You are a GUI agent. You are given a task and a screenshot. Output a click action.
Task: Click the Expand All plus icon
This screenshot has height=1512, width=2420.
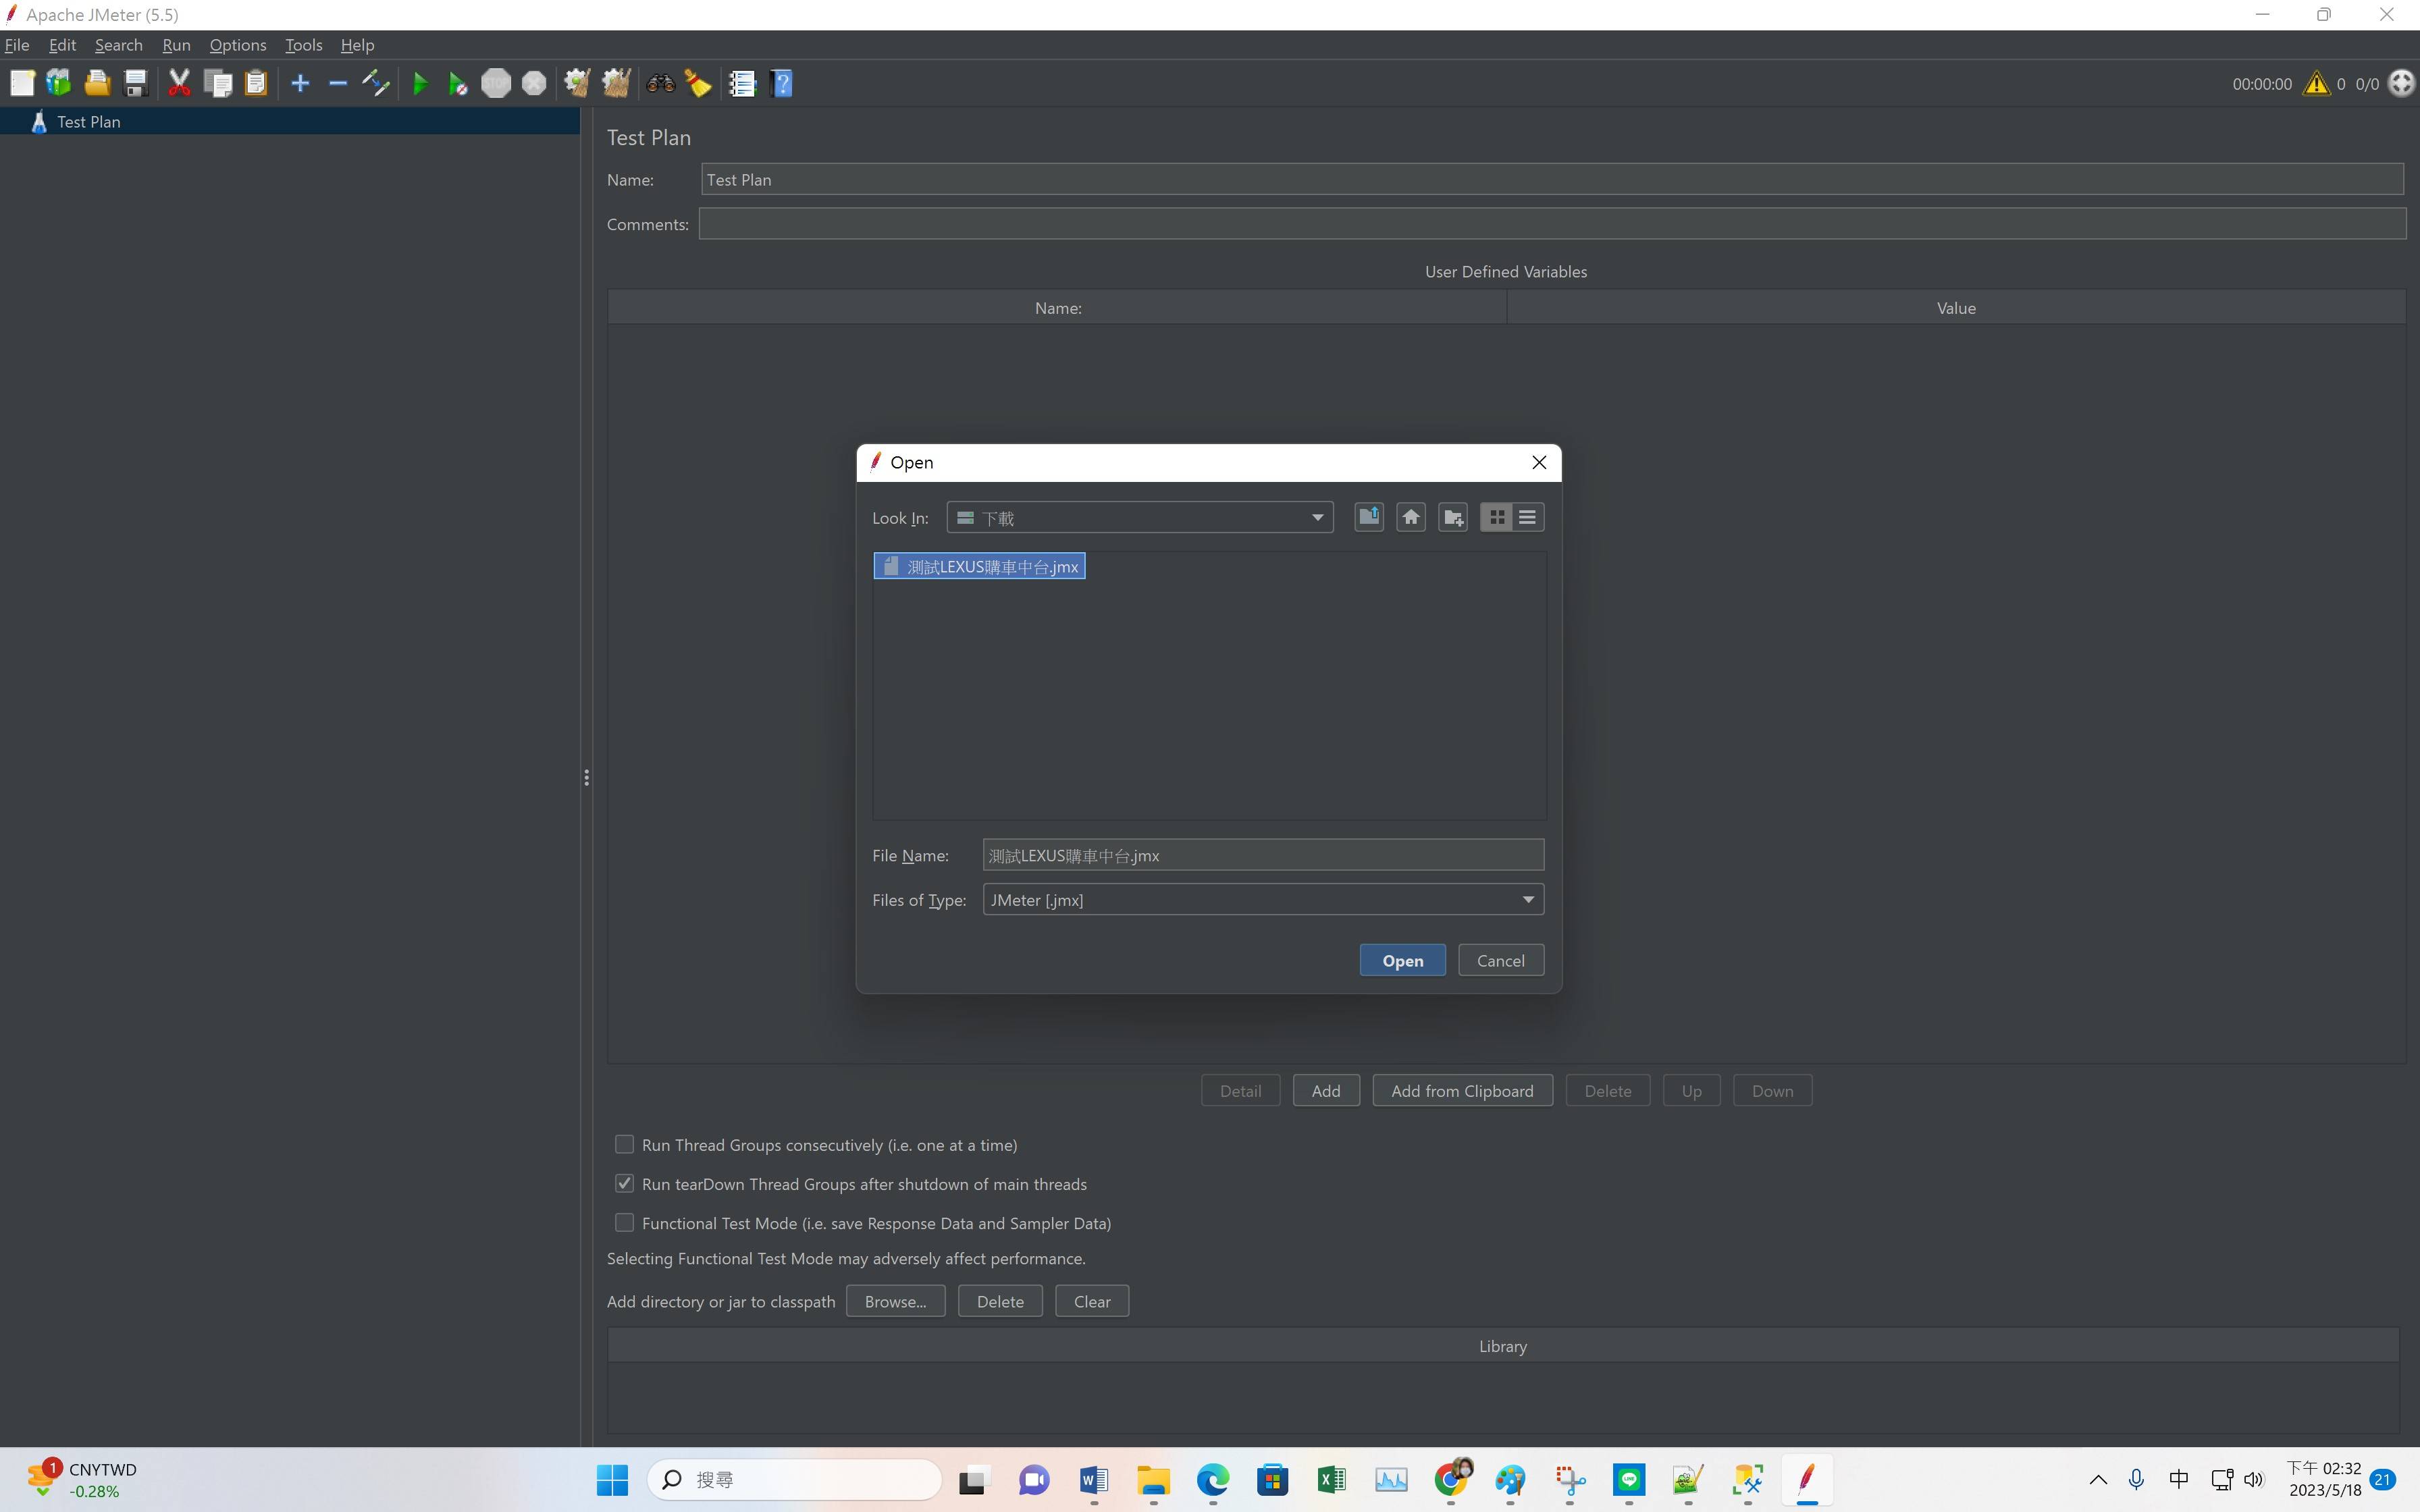click(x=300, y=83)
